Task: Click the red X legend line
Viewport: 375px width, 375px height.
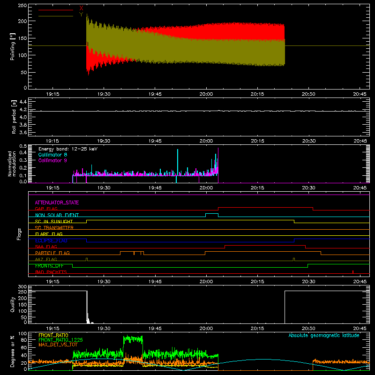Action: coord(55,10)
